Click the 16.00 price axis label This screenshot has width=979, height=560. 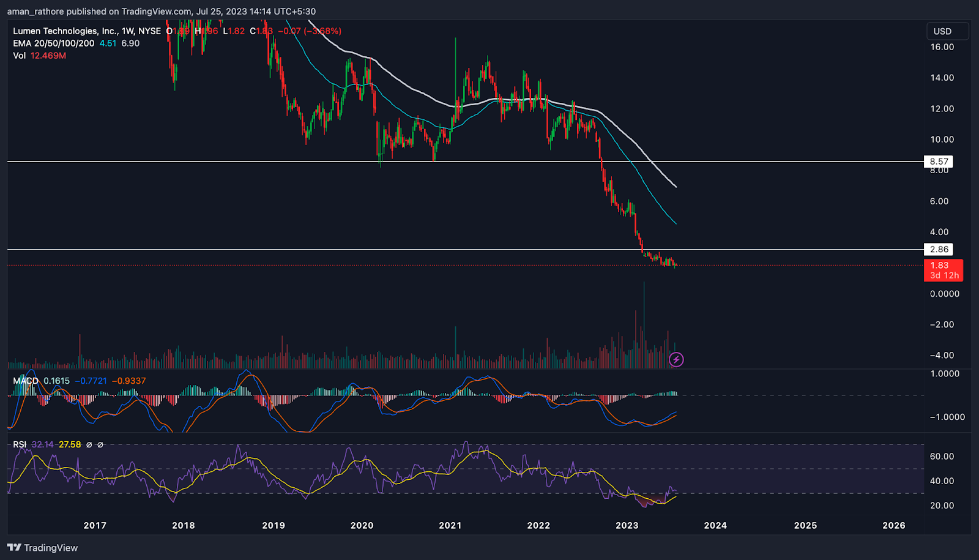(942, 47)
